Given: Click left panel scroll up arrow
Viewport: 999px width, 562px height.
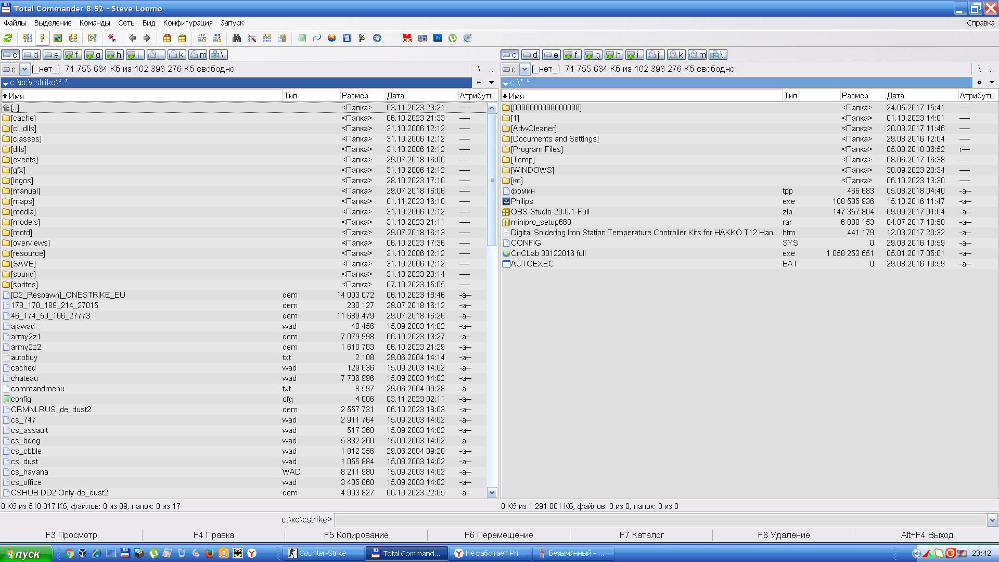Looking at the screenshot, I should point(492,108).
